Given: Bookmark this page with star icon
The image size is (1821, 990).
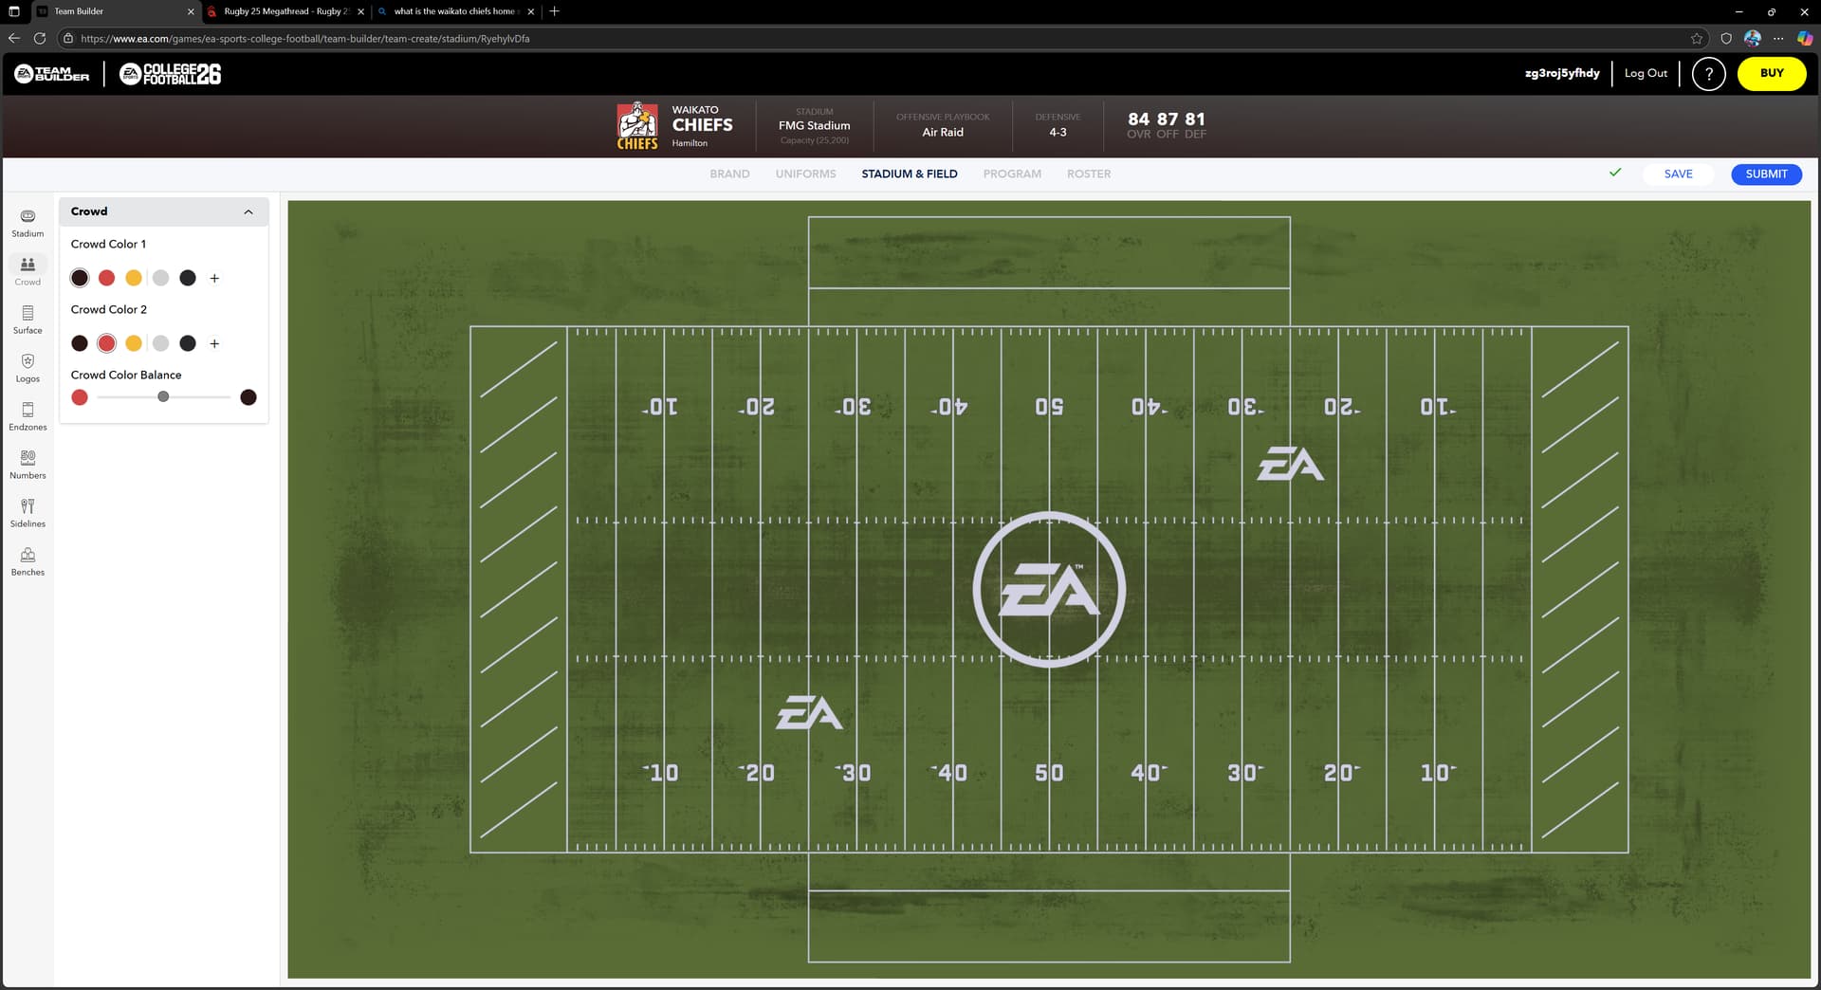Looking at the screenshot, I should click(x=1697, y=38).
